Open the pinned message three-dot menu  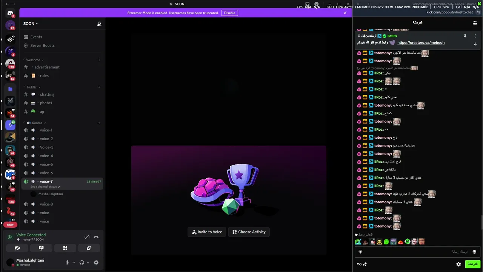(x=475, y=36)
